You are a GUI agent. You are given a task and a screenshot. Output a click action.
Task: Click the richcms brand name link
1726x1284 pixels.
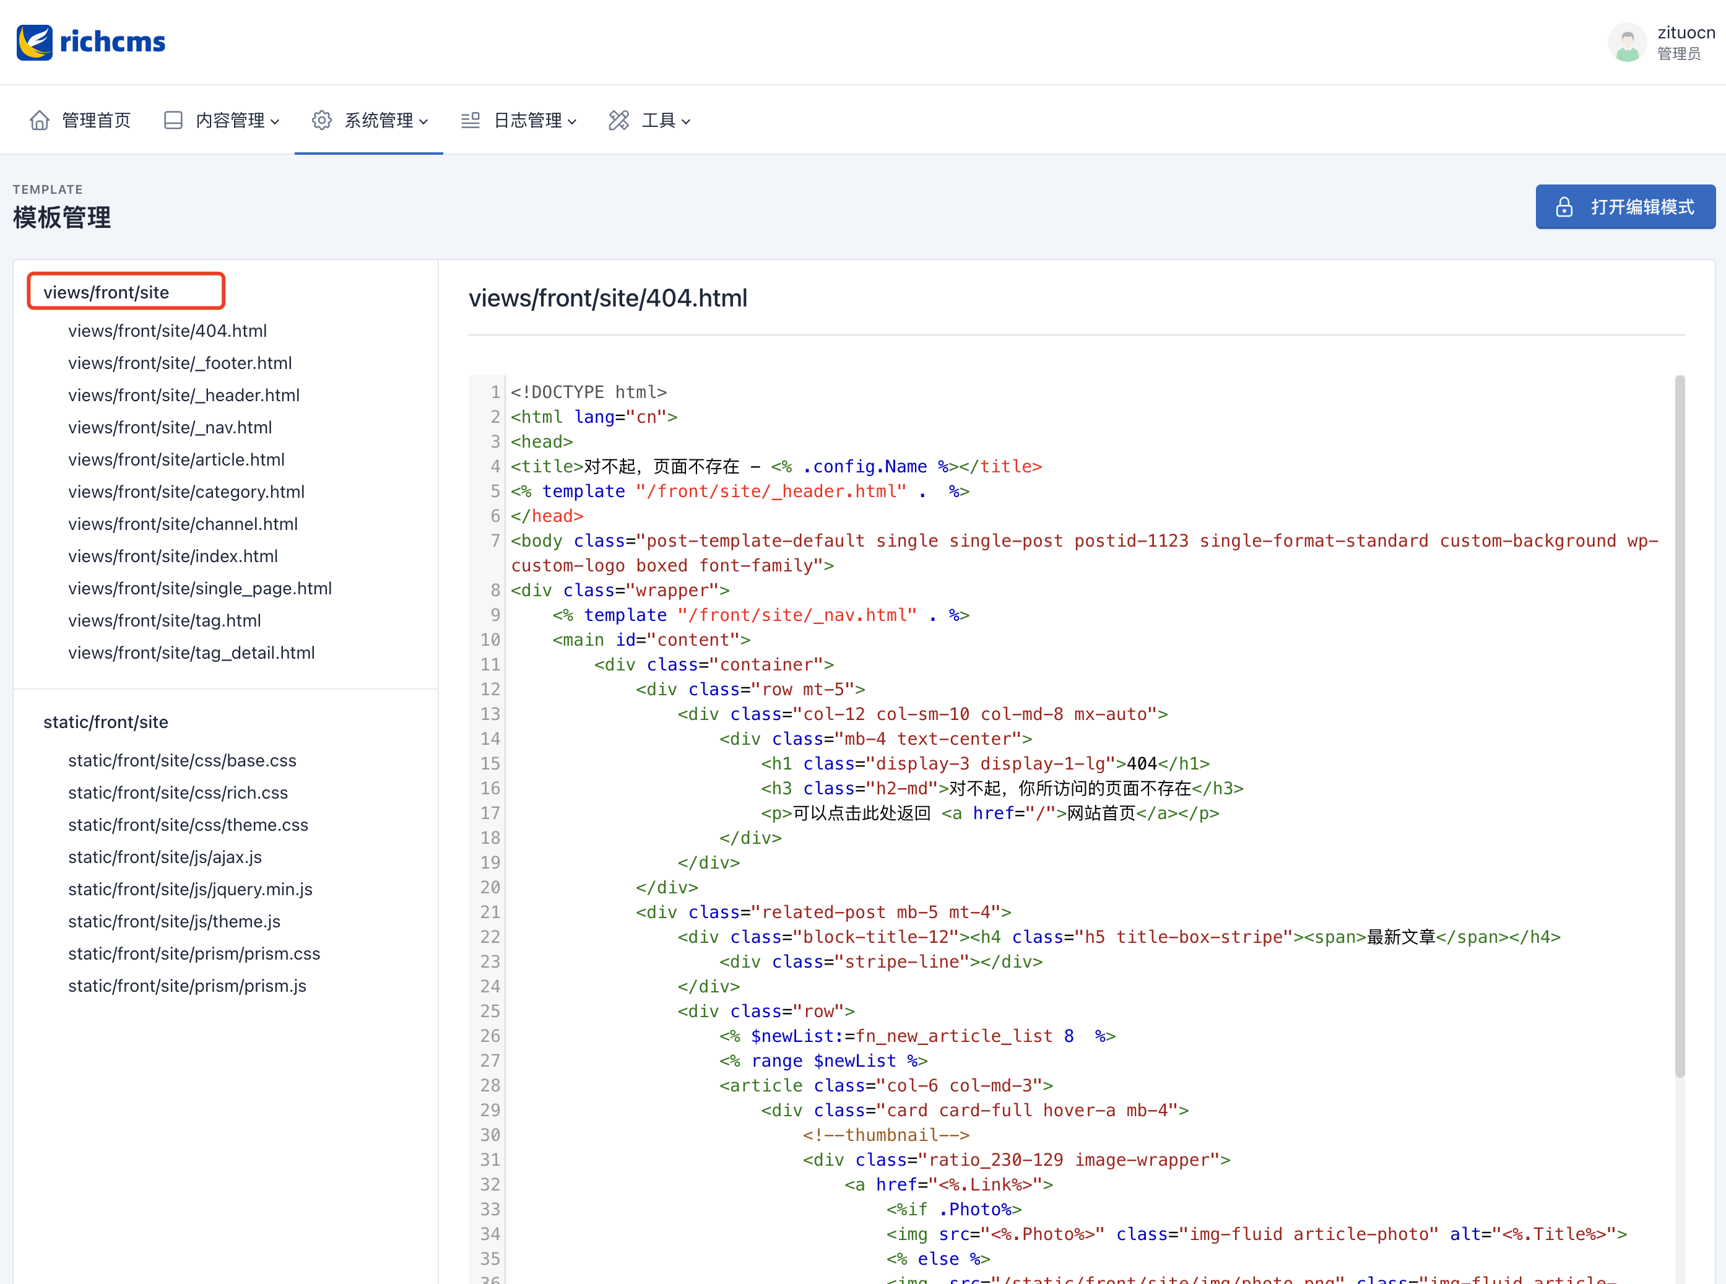tap(113, 42)
